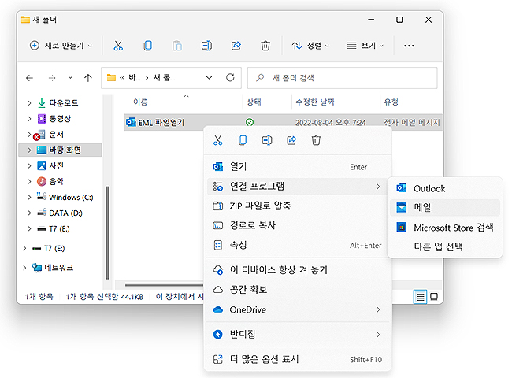Click the Copy icon in the Explorer toolbar

tap(147, 46)
